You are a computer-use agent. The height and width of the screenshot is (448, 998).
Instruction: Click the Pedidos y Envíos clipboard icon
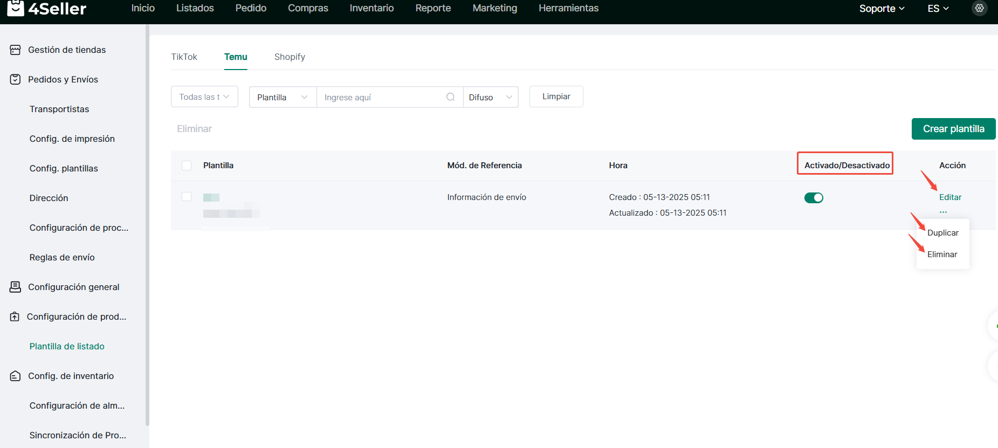pos(15,79)
